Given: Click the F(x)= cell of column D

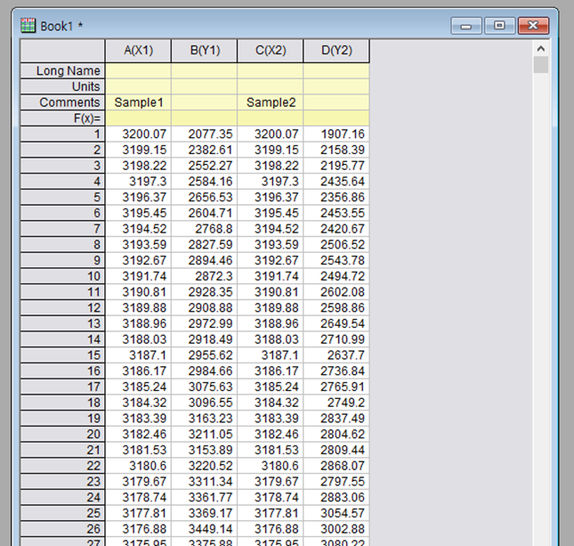Looking at the screenshot, I should [x=336, y=118].
